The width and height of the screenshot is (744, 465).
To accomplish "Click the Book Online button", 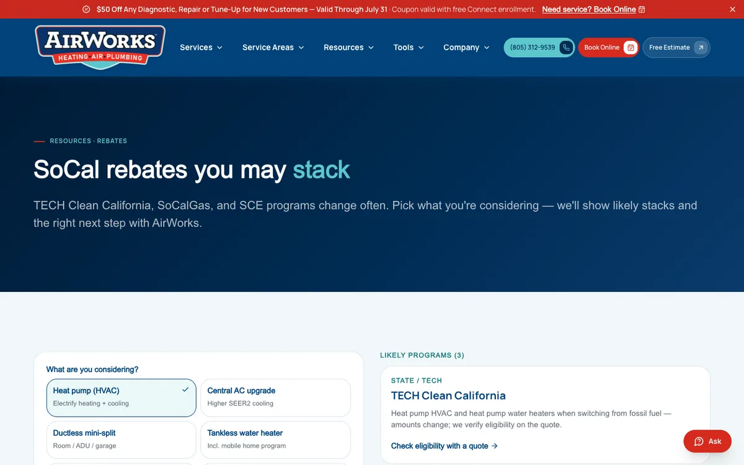I will [x=609, y=48].
